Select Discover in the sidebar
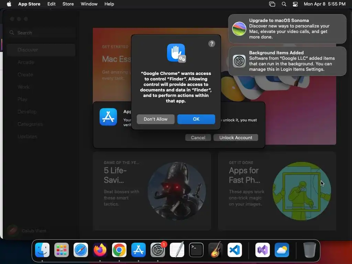The height and width of the screenshot is (264, 352). [41, 50]
